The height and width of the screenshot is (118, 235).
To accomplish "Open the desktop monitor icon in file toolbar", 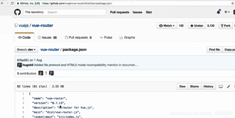I will (221, 86).
